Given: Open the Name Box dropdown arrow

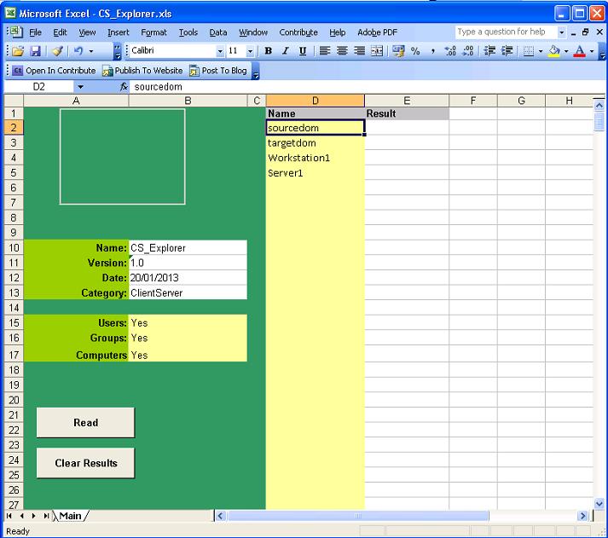Looking at the screenshot, I should click(80, 87).
